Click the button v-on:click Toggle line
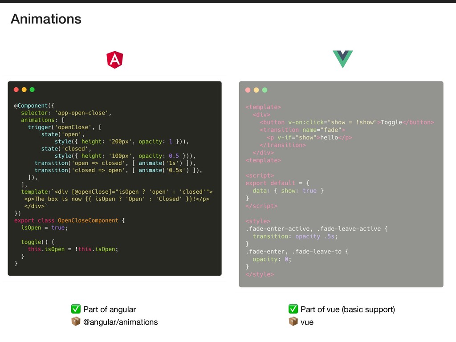 point(346,122)
